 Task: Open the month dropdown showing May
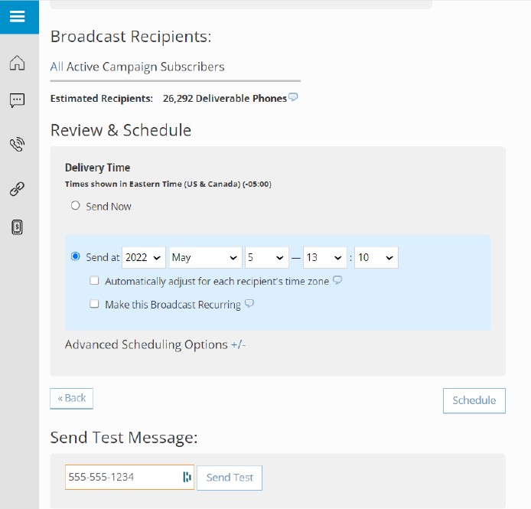[205, 258]
